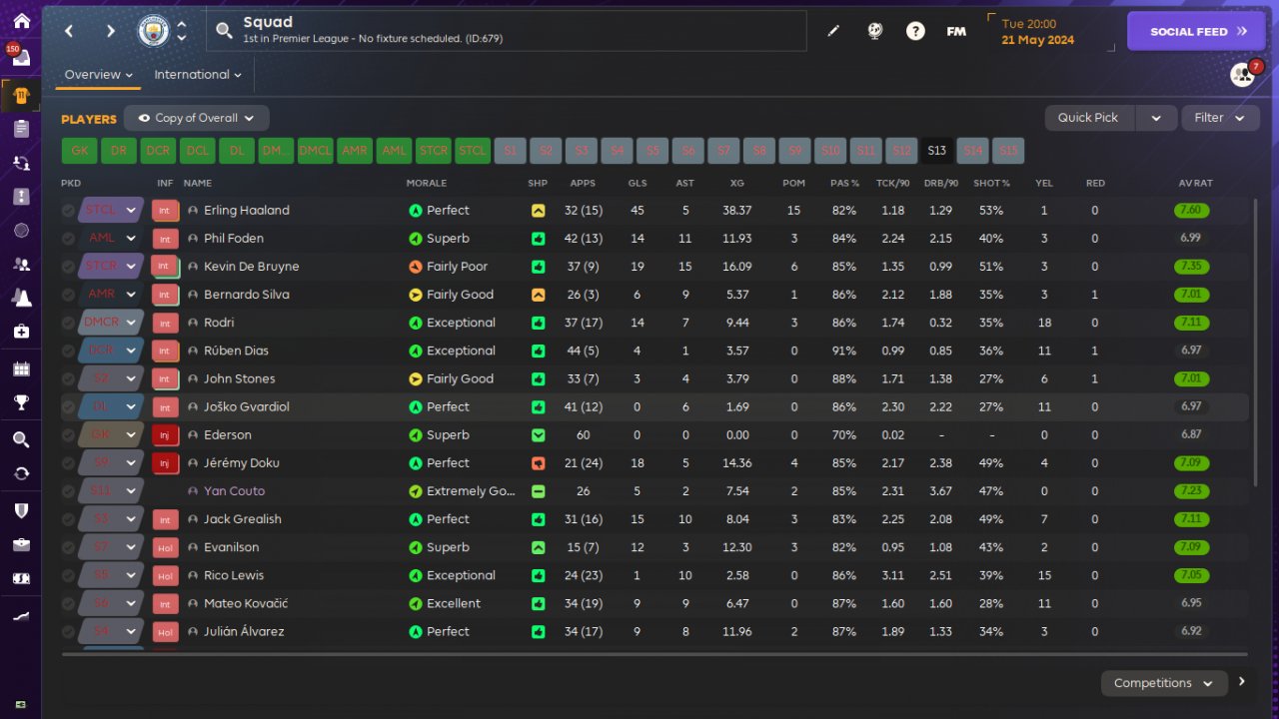1279x719 pixels.
Task: Click the pencil edit icon in top bar
Action: 833,31
